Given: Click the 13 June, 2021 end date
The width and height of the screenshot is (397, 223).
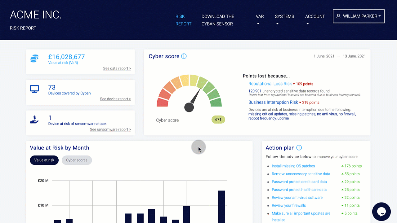Looking at the screenshot, I should click(x=354, y=56).
